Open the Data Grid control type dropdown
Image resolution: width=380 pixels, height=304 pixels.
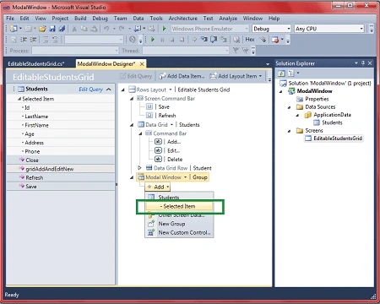(x=171, y=125)
